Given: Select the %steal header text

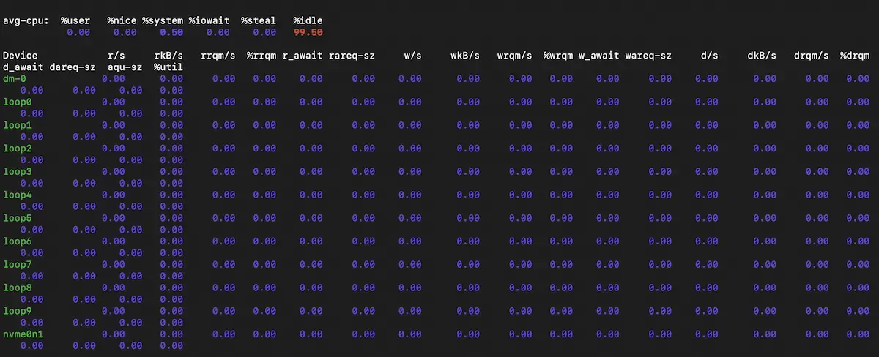Looking at the screenshot, I should (258, 20).
